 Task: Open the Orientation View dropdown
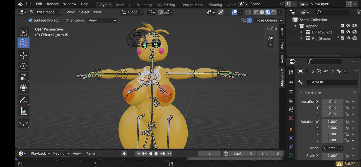(102, 20)
